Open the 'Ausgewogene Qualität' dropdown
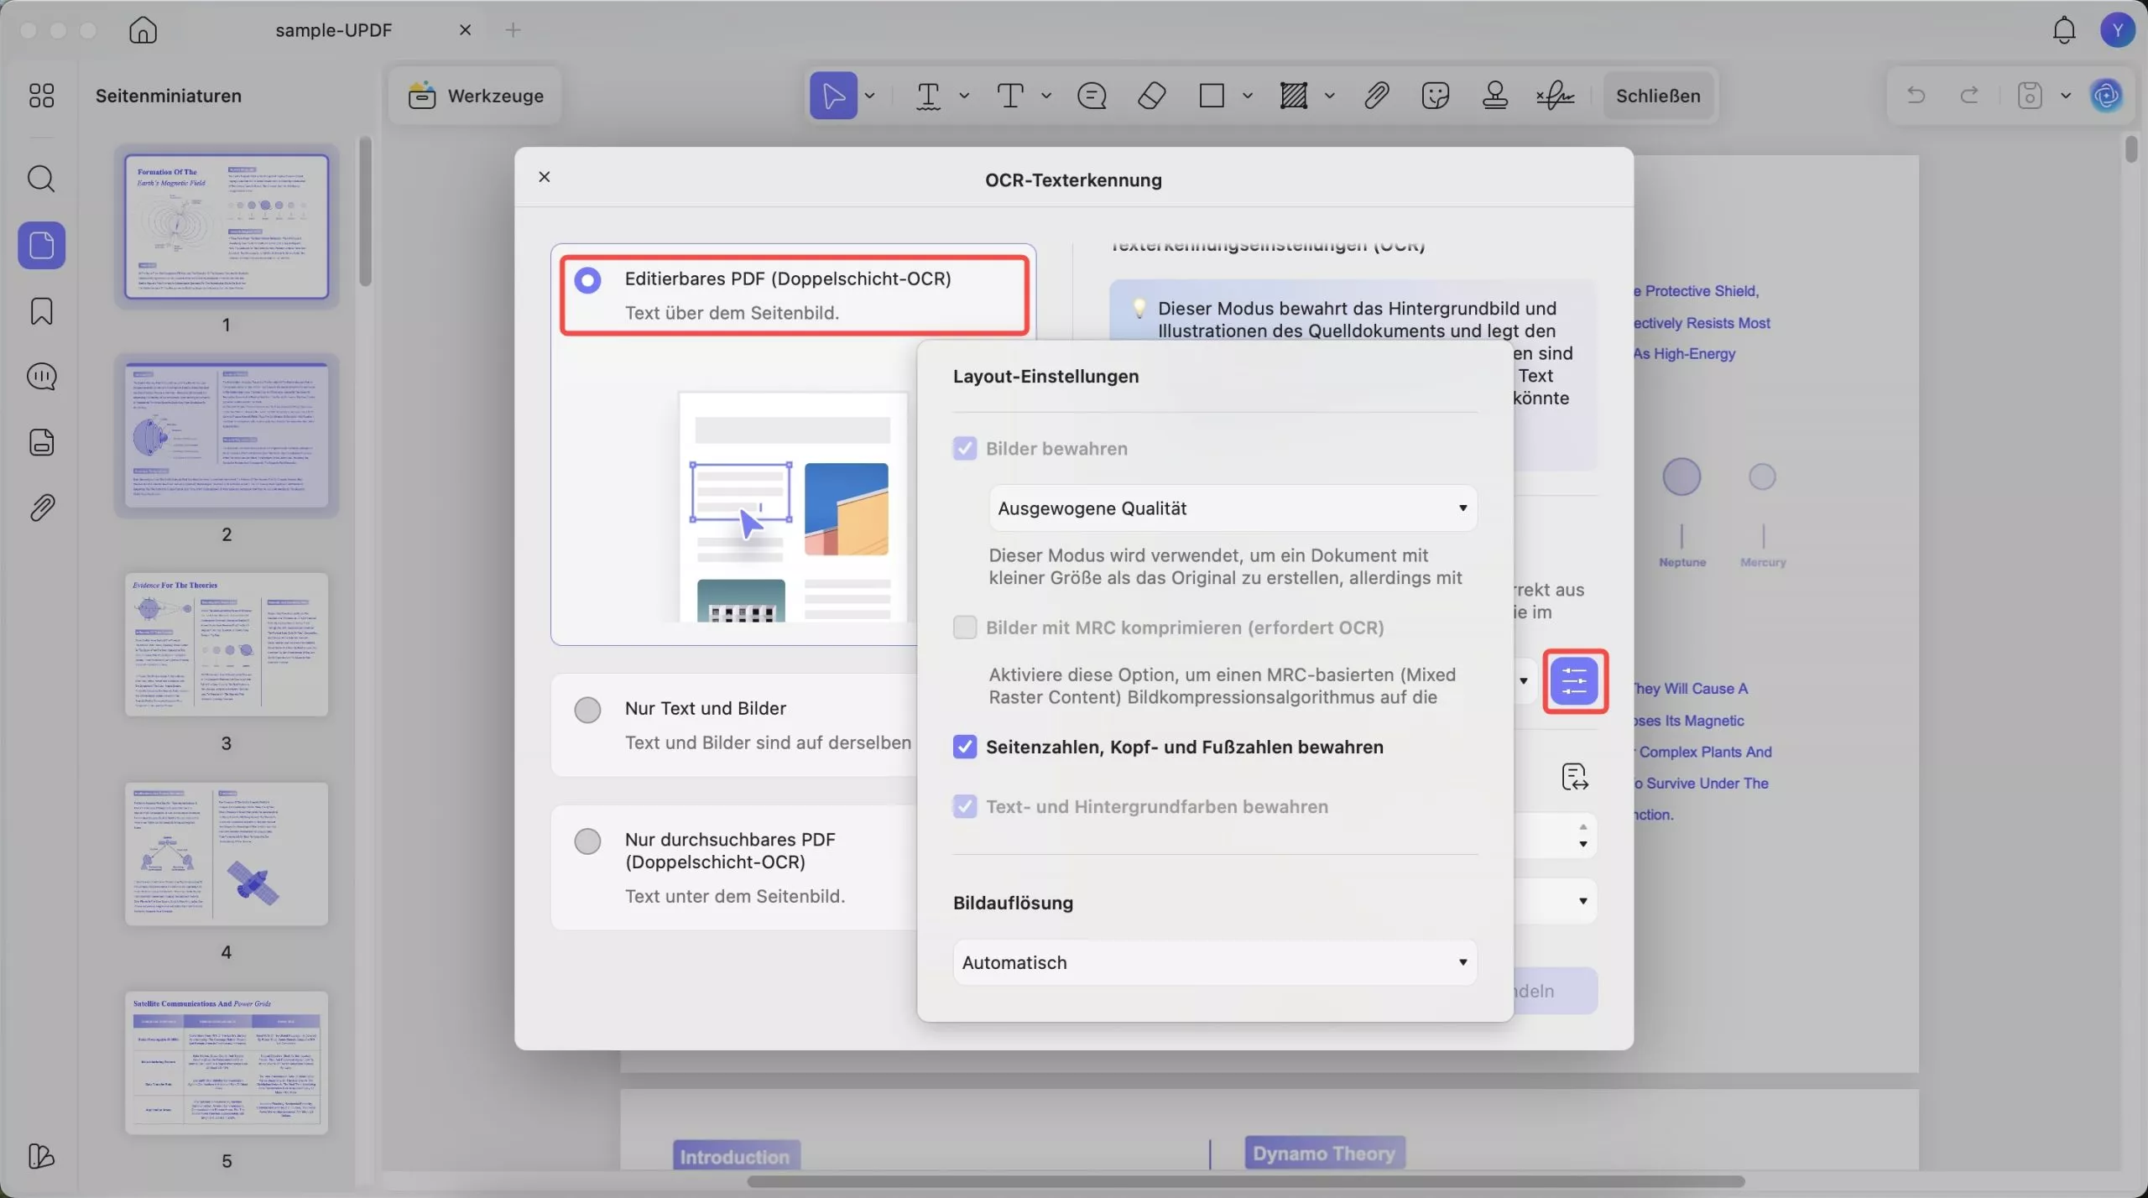Viewport: 2148px width, 1198px height. coord(1232,508)
